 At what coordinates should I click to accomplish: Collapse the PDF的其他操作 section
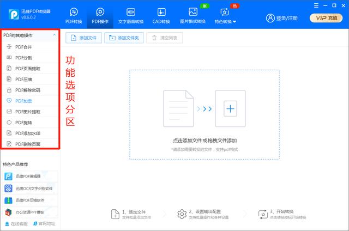[x=55, y=35]
